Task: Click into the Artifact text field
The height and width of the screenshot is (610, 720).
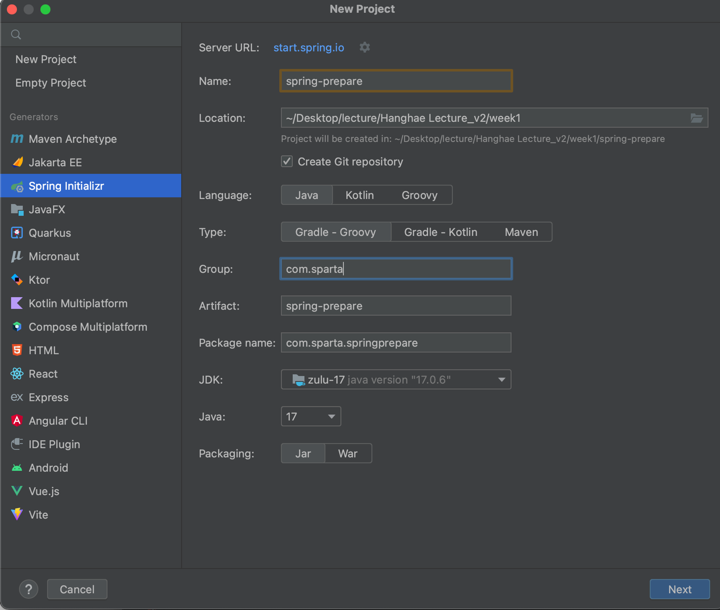Action: click(396, 306)
